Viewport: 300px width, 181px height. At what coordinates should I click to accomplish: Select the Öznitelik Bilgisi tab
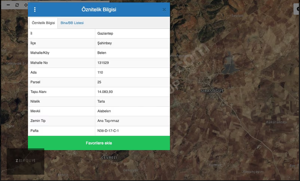click(x=44, y=23)
